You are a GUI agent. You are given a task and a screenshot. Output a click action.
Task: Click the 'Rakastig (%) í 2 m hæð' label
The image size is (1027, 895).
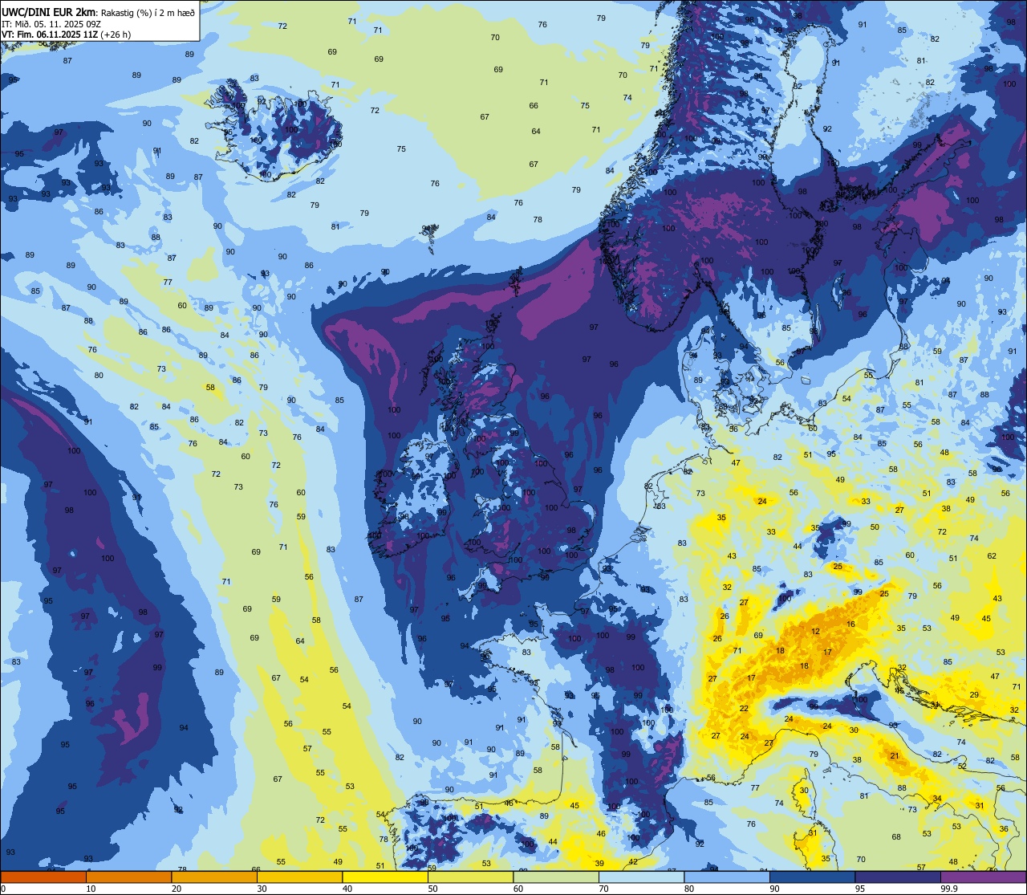[147, 12]
